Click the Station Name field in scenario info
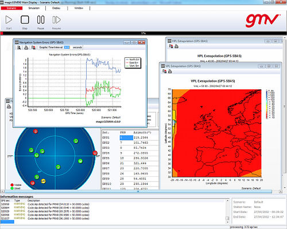The height and width of the screenshot is (229, 287). click(257, 207)
